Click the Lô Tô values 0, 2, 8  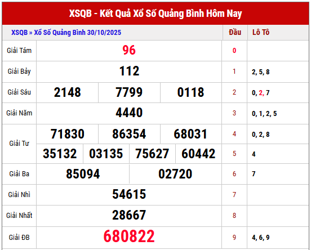261,135
